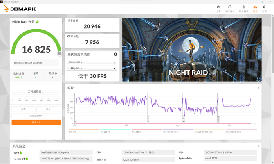Click the info icon in estimated game performance
Screen dimensions: 274x164
click(115, 54)
